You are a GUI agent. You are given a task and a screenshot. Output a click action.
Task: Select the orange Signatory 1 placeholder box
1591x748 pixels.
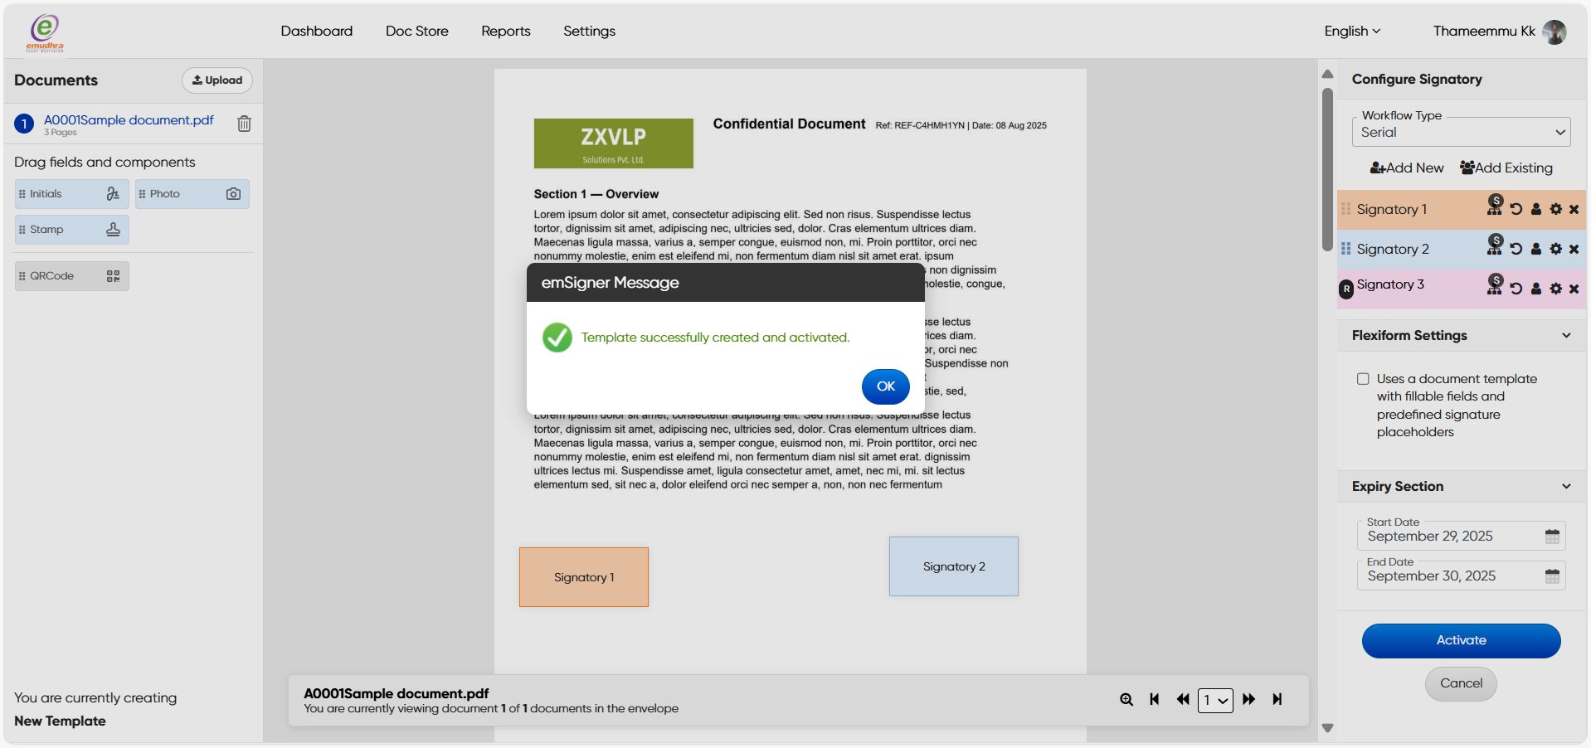(x=583, y=577)
